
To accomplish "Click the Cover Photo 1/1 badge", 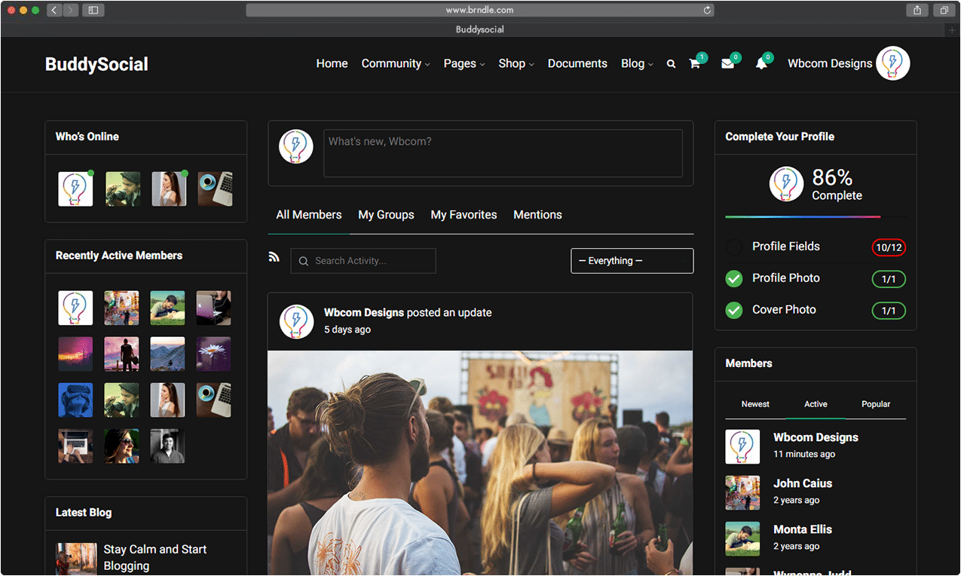I will 889,310.
